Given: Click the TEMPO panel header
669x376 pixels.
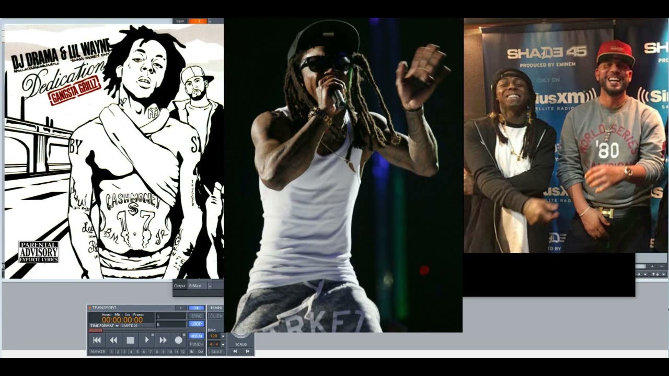Looking at the screenshot, I should [x=216, y=308].
